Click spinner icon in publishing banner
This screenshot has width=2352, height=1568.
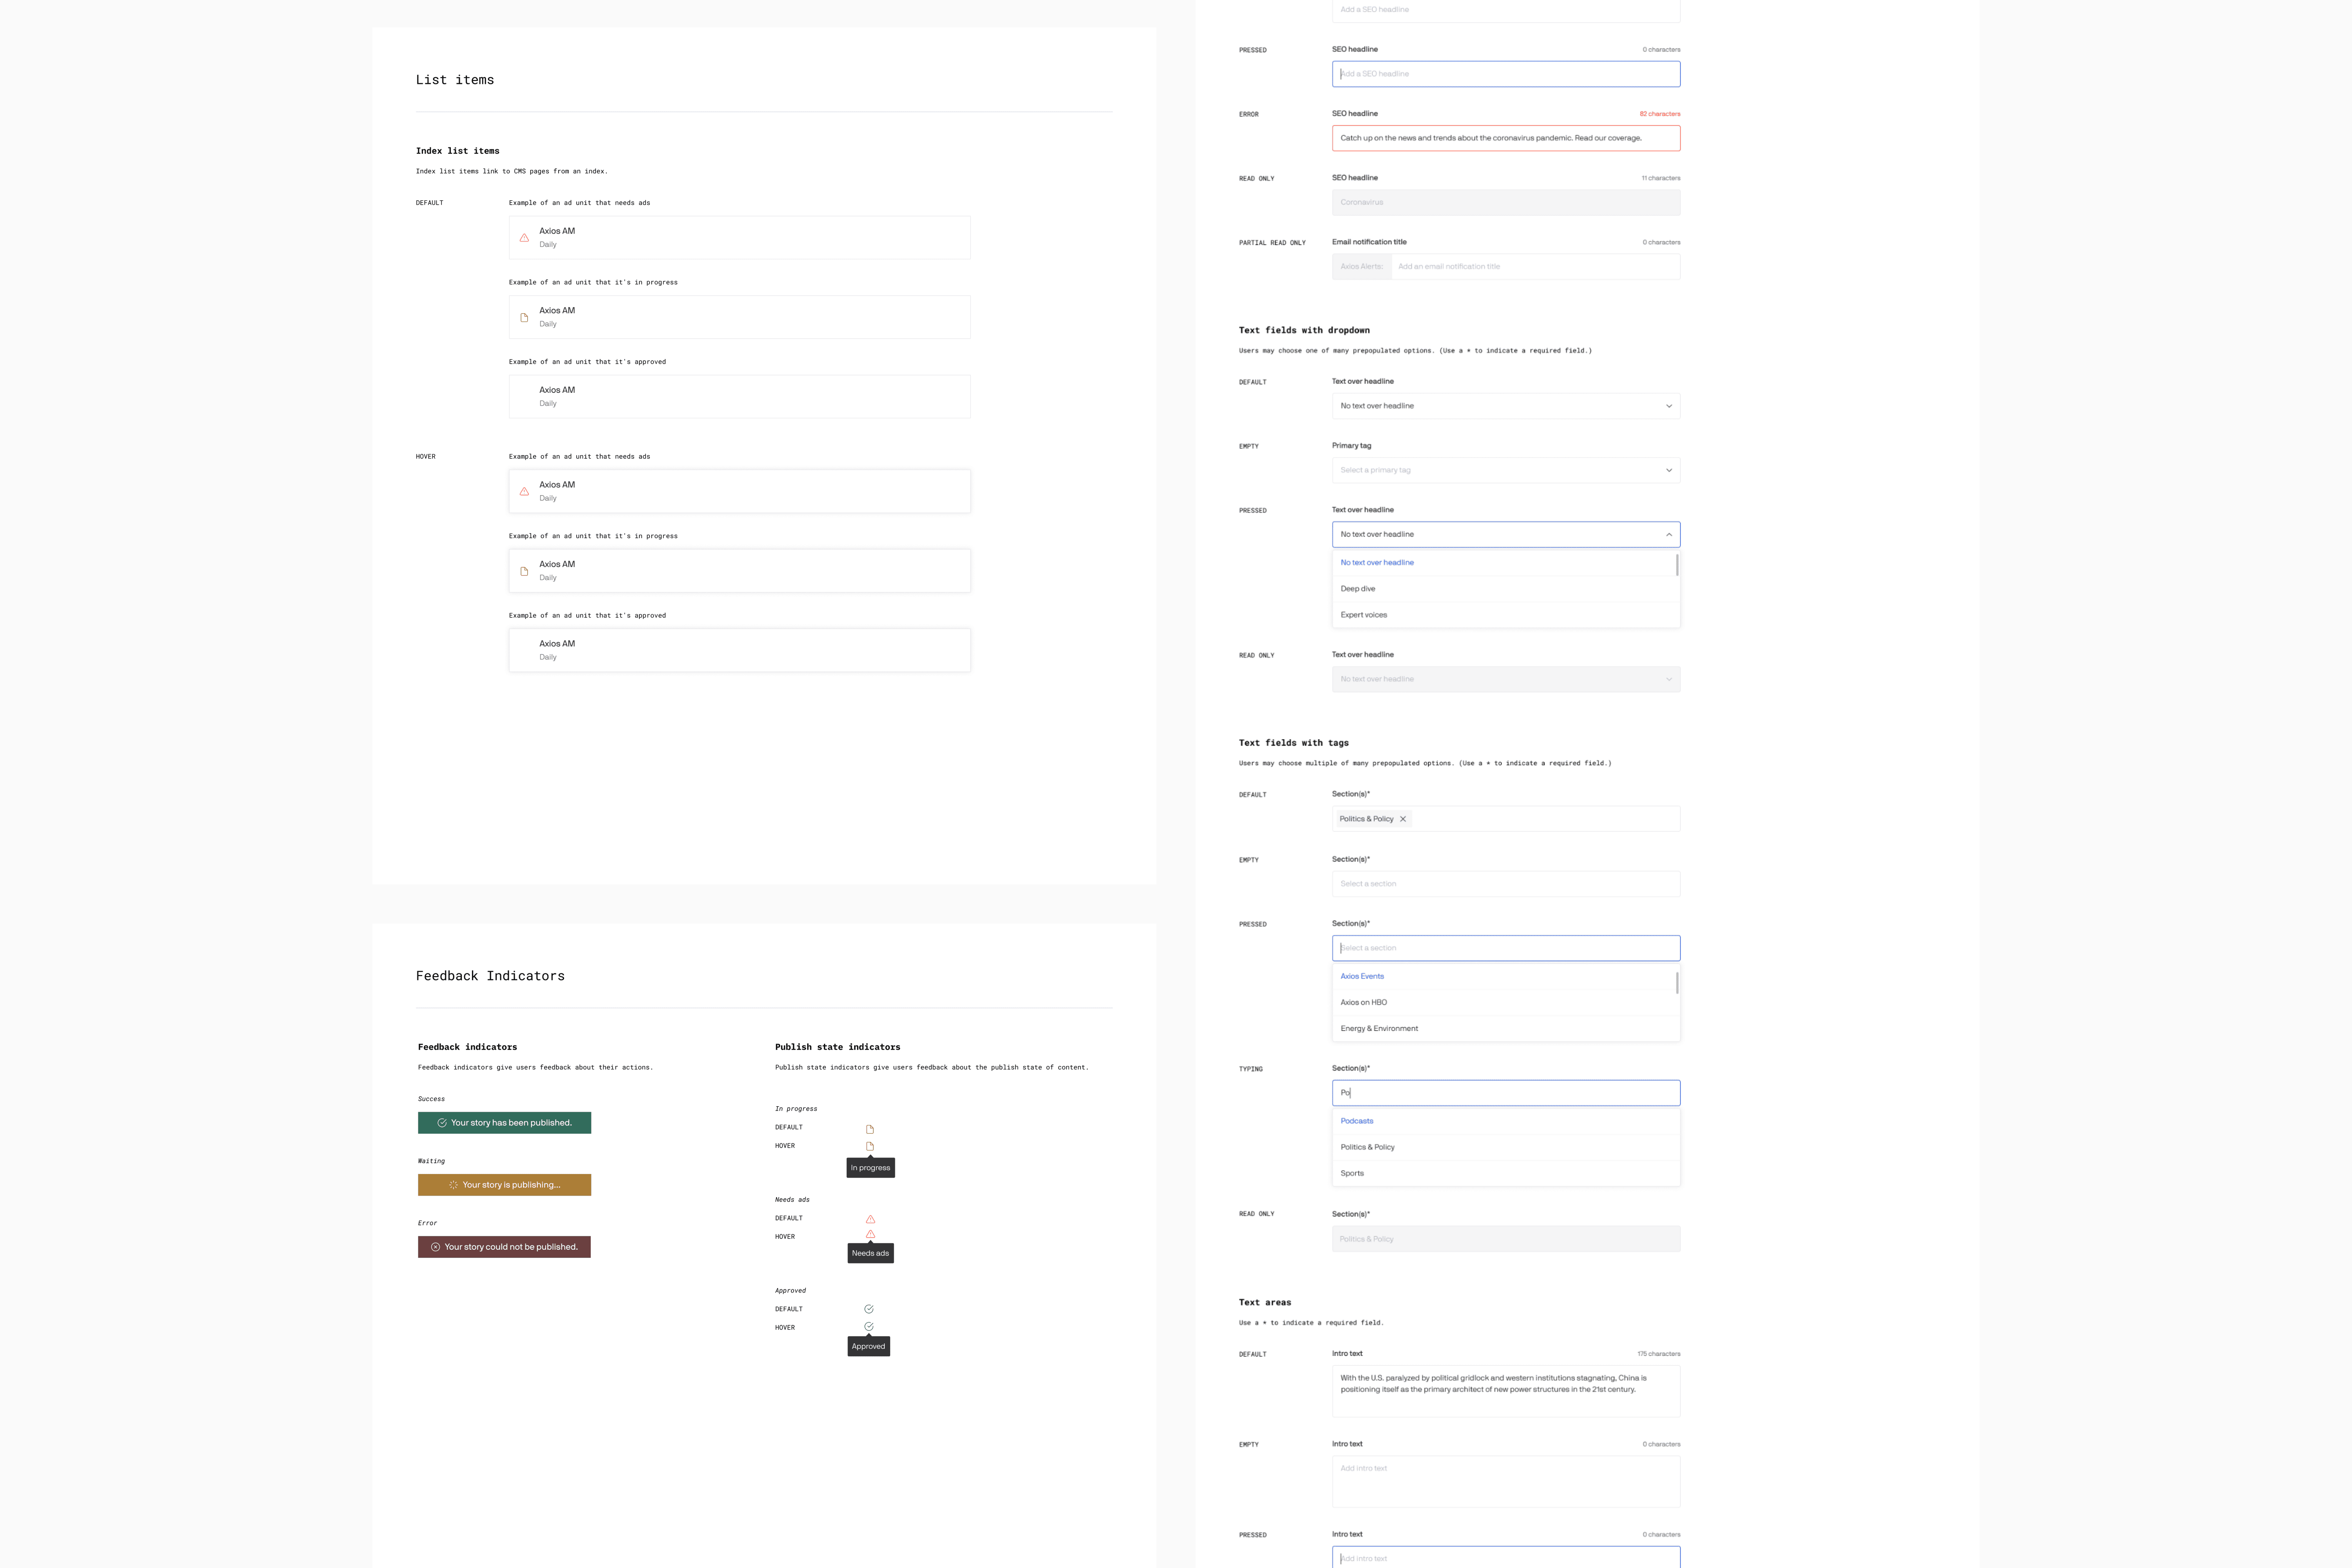coord(453,1185)
